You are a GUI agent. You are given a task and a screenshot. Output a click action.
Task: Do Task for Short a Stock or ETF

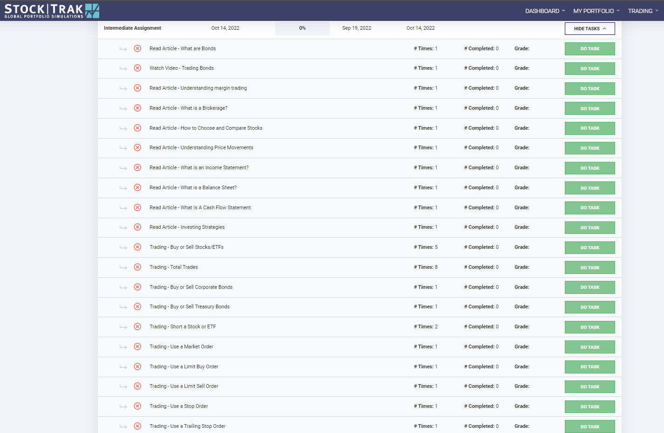click(590, 327)
